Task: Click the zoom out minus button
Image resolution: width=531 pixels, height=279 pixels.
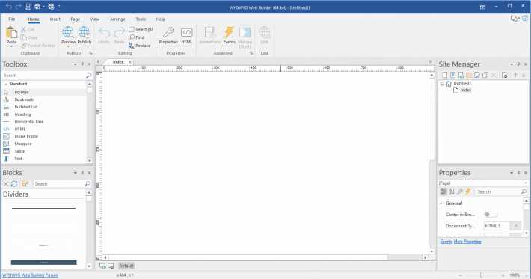Action: pos(460,275)
